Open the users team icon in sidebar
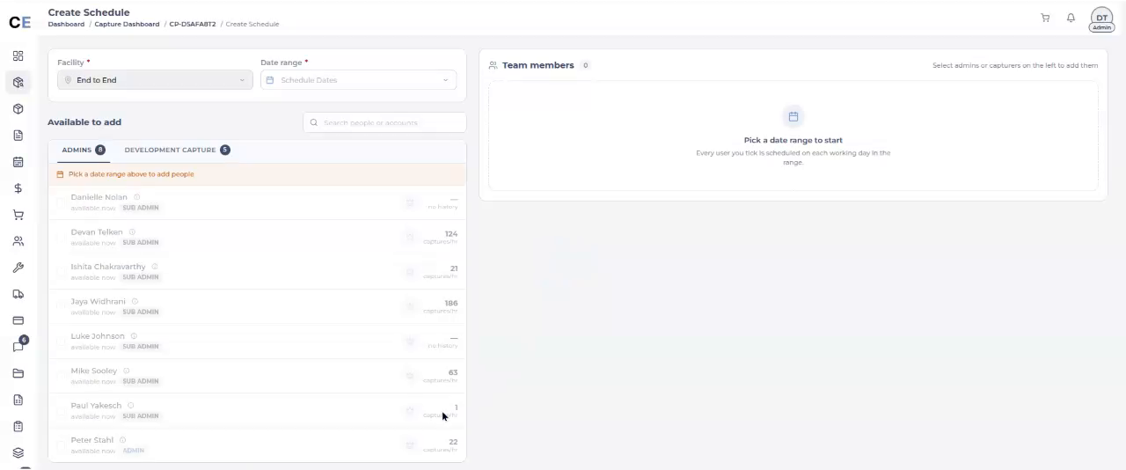Image resolution: width=1126 pixels, height=470 pixels. coord(18,241)
